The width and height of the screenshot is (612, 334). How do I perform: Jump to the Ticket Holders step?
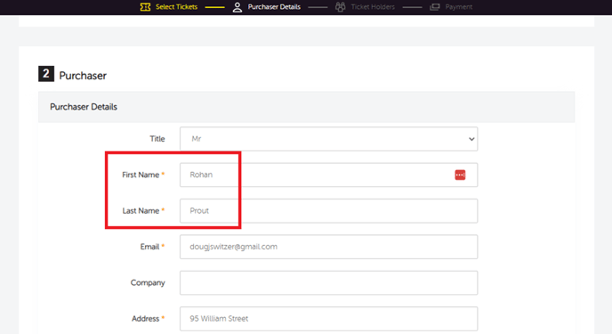tap(373, 7)
